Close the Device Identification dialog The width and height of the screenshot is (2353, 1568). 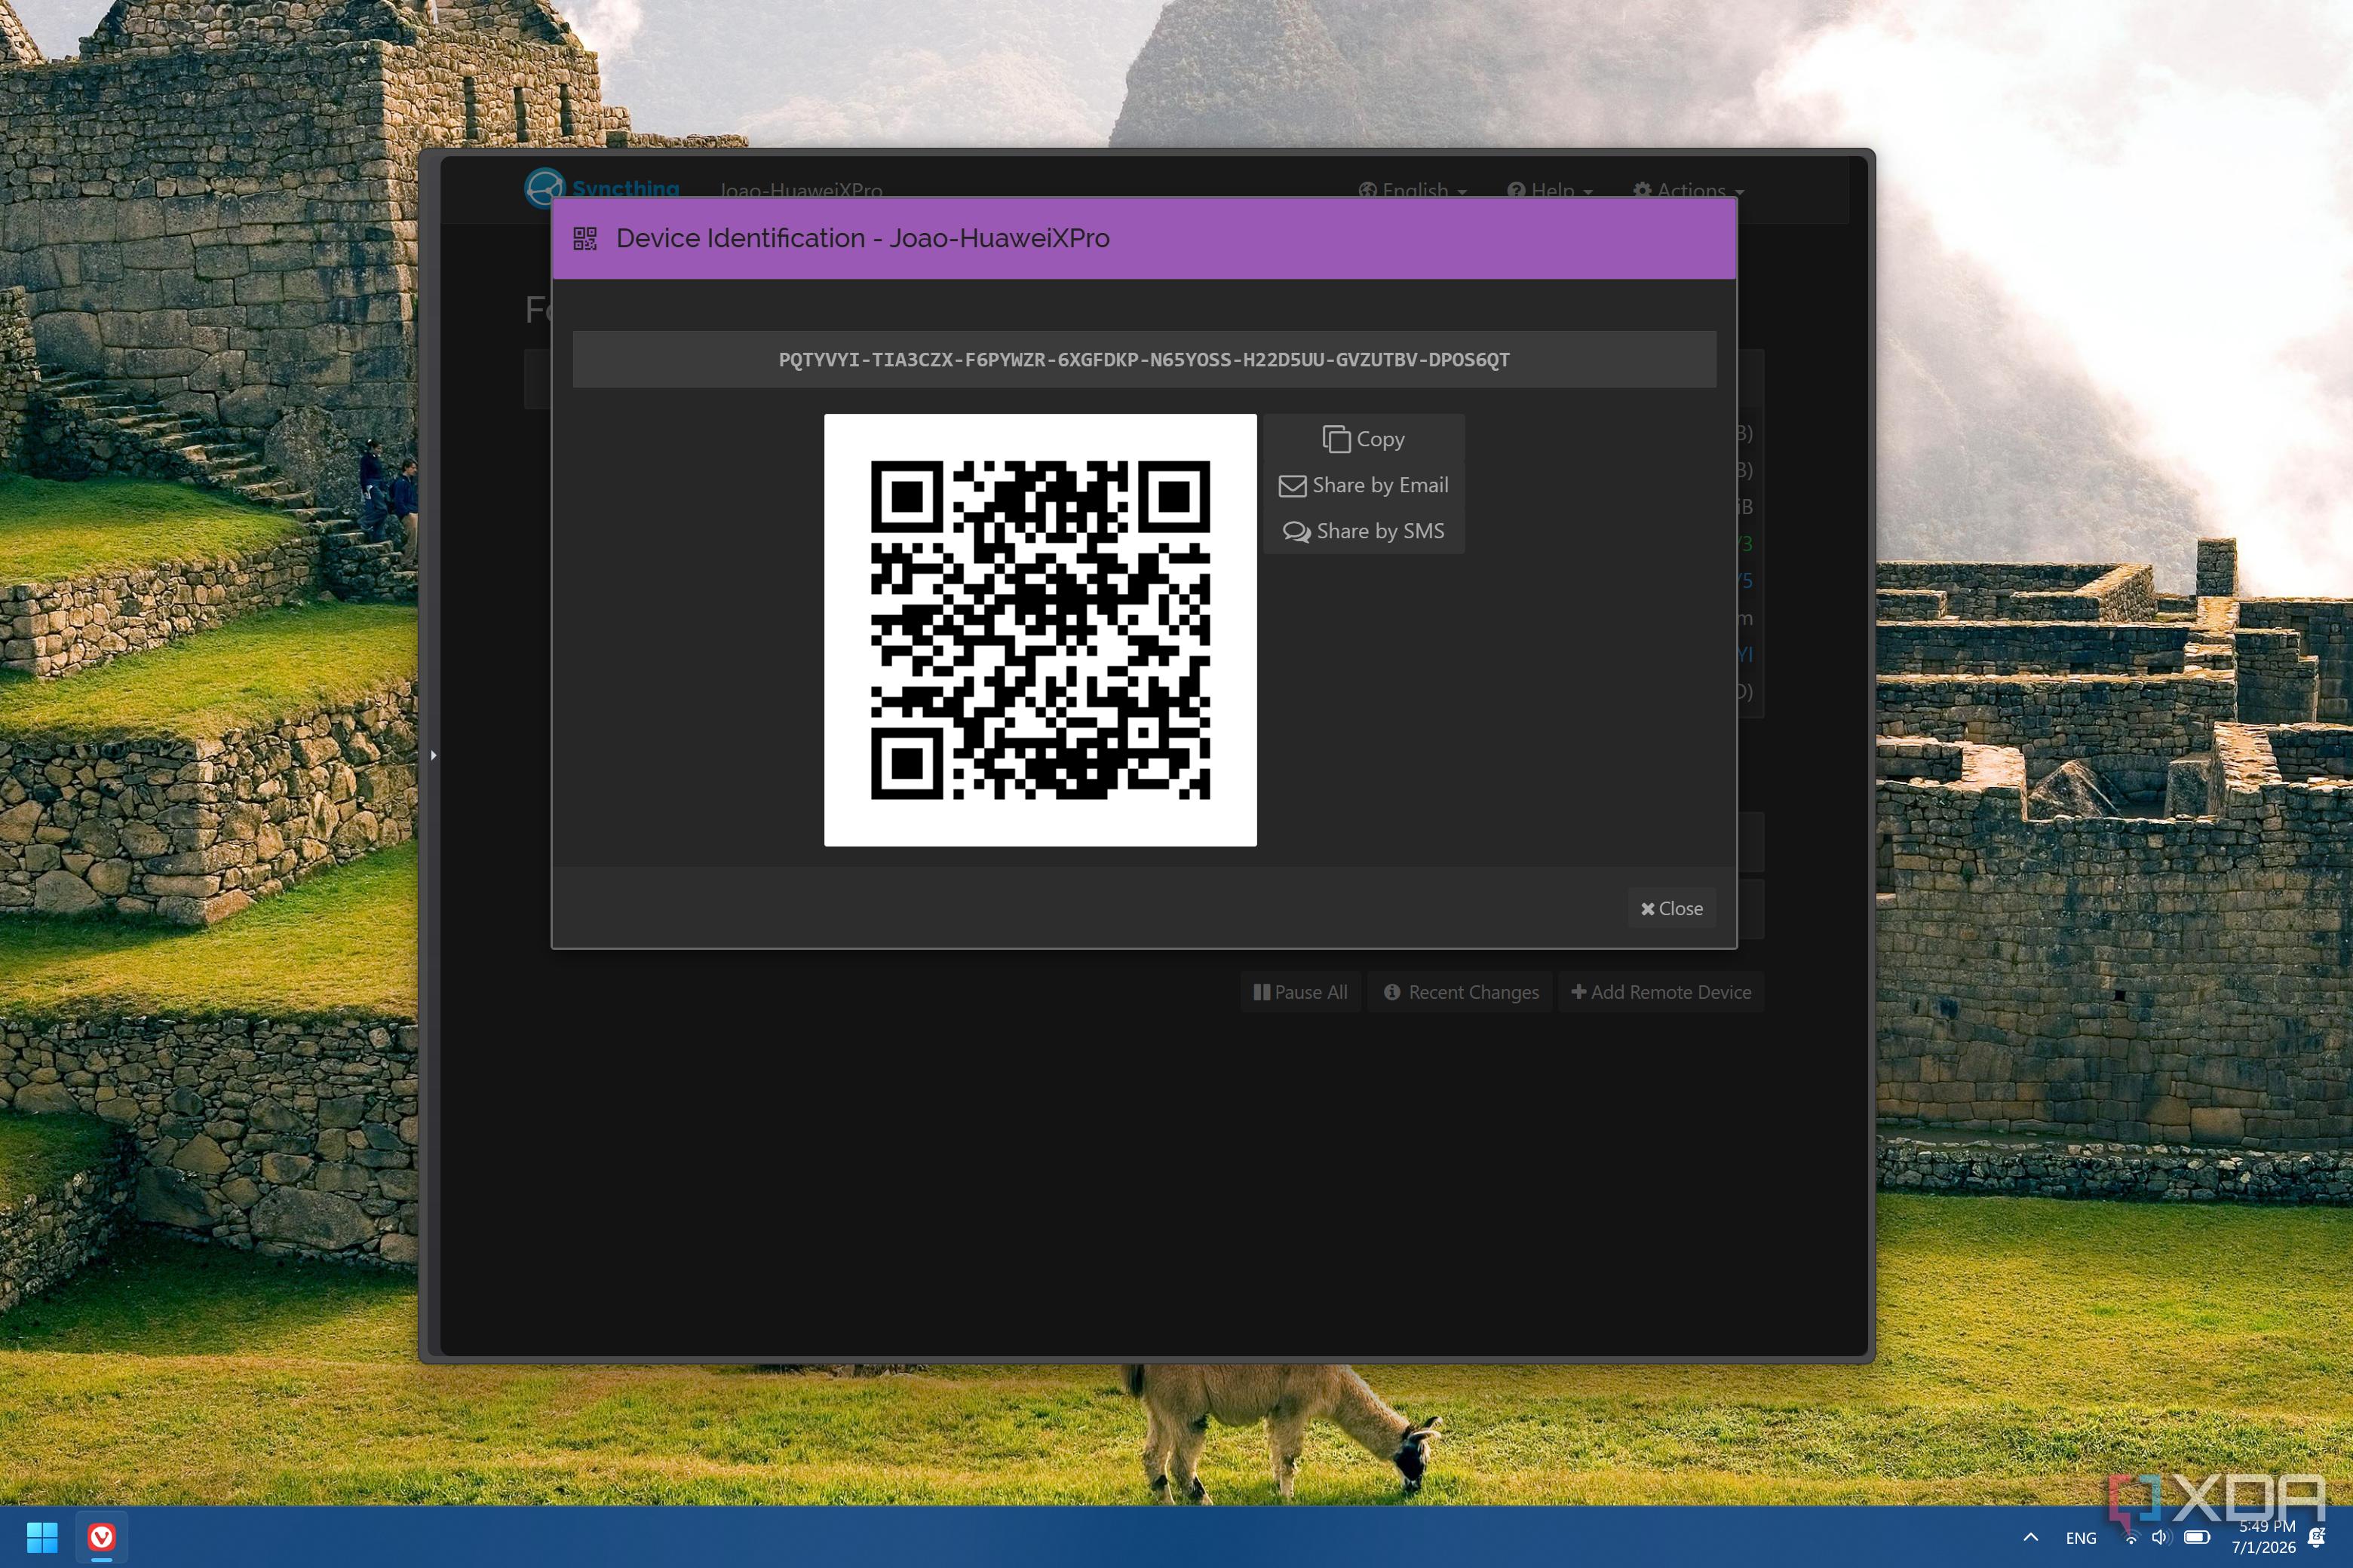tap(1670, 908)
